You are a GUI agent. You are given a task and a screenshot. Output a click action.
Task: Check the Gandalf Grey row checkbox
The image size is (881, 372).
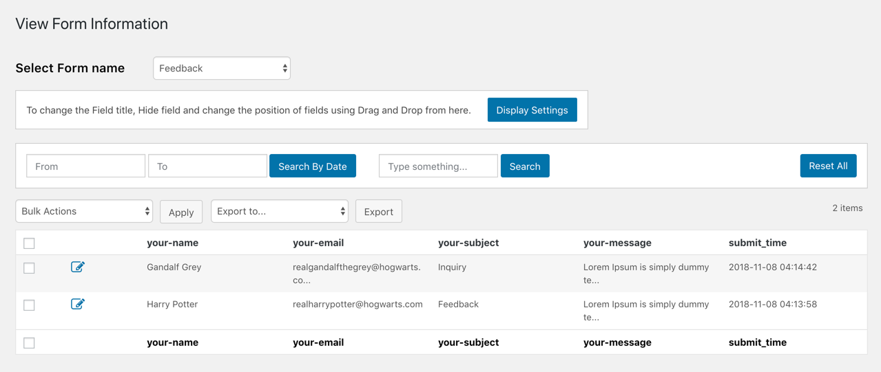[x=29, y=268]
